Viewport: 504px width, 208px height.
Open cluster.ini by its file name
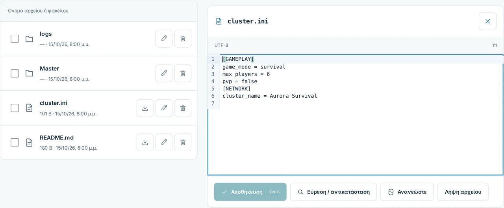click(54, 103)
